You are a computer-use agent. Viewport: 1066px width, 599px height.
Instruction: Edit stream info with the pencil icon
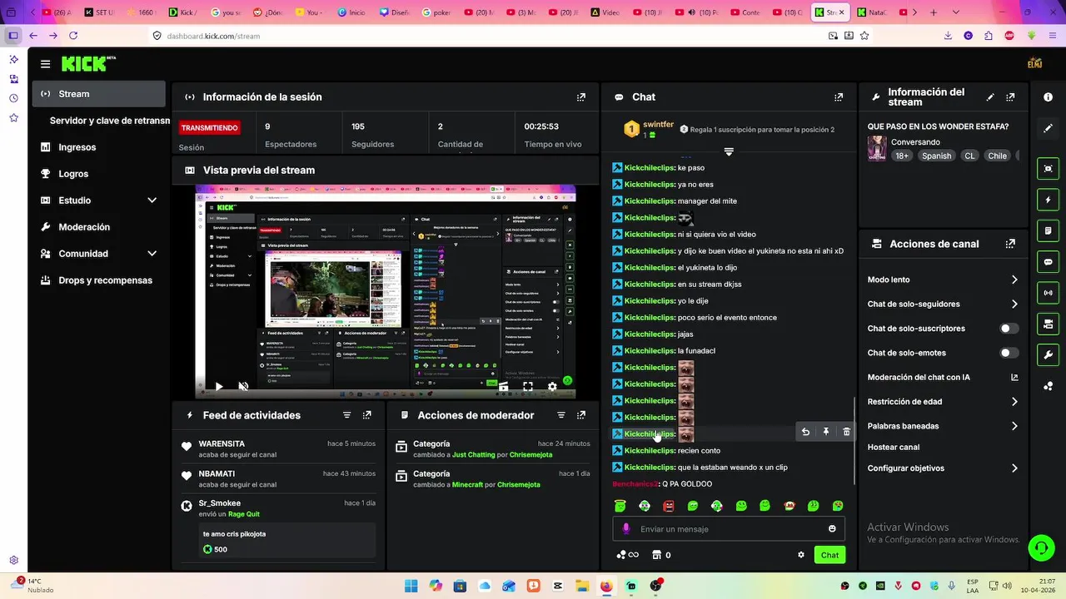(x=990, y=97)
